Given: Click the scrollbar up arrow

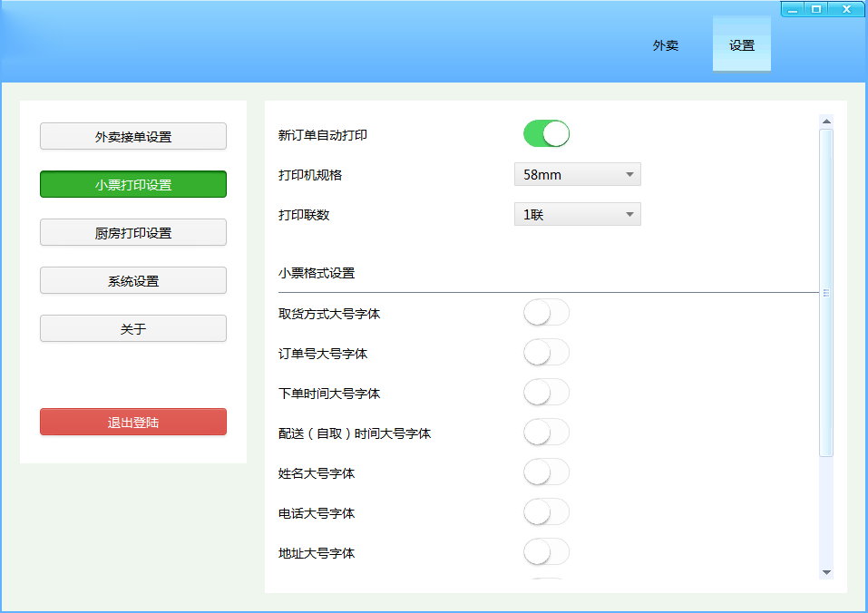Looking at the screenshot, I should (x=826, y=122).
